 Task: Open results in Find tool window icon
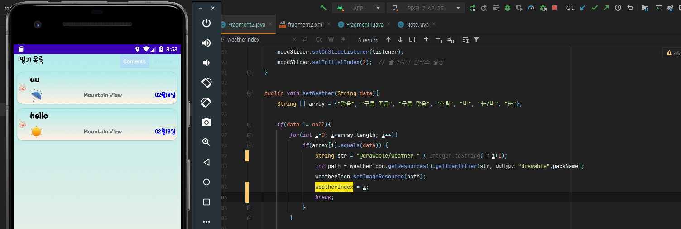click(x=465, y=40)
